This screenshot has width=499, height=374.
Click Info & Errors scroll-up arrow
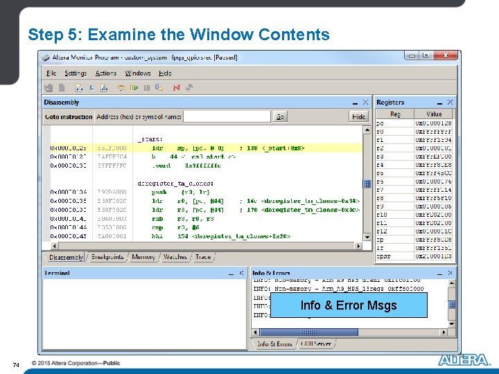click(x=452, y=283)
